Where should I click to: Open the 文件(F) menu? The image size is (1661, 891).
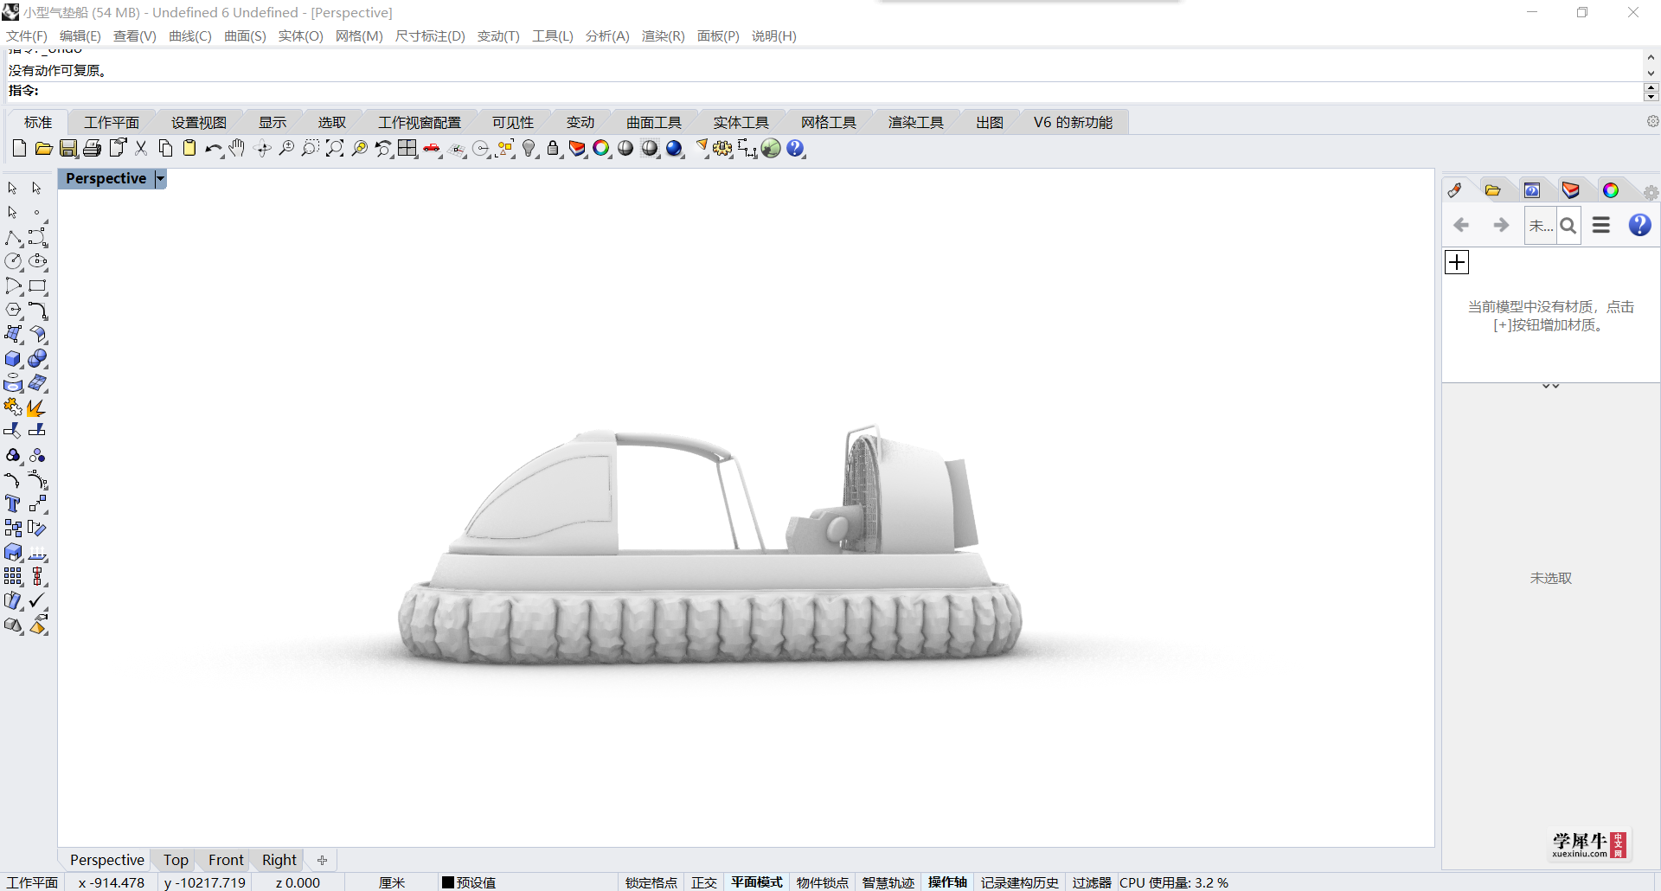pyautogui.click(x=27, y=35)
